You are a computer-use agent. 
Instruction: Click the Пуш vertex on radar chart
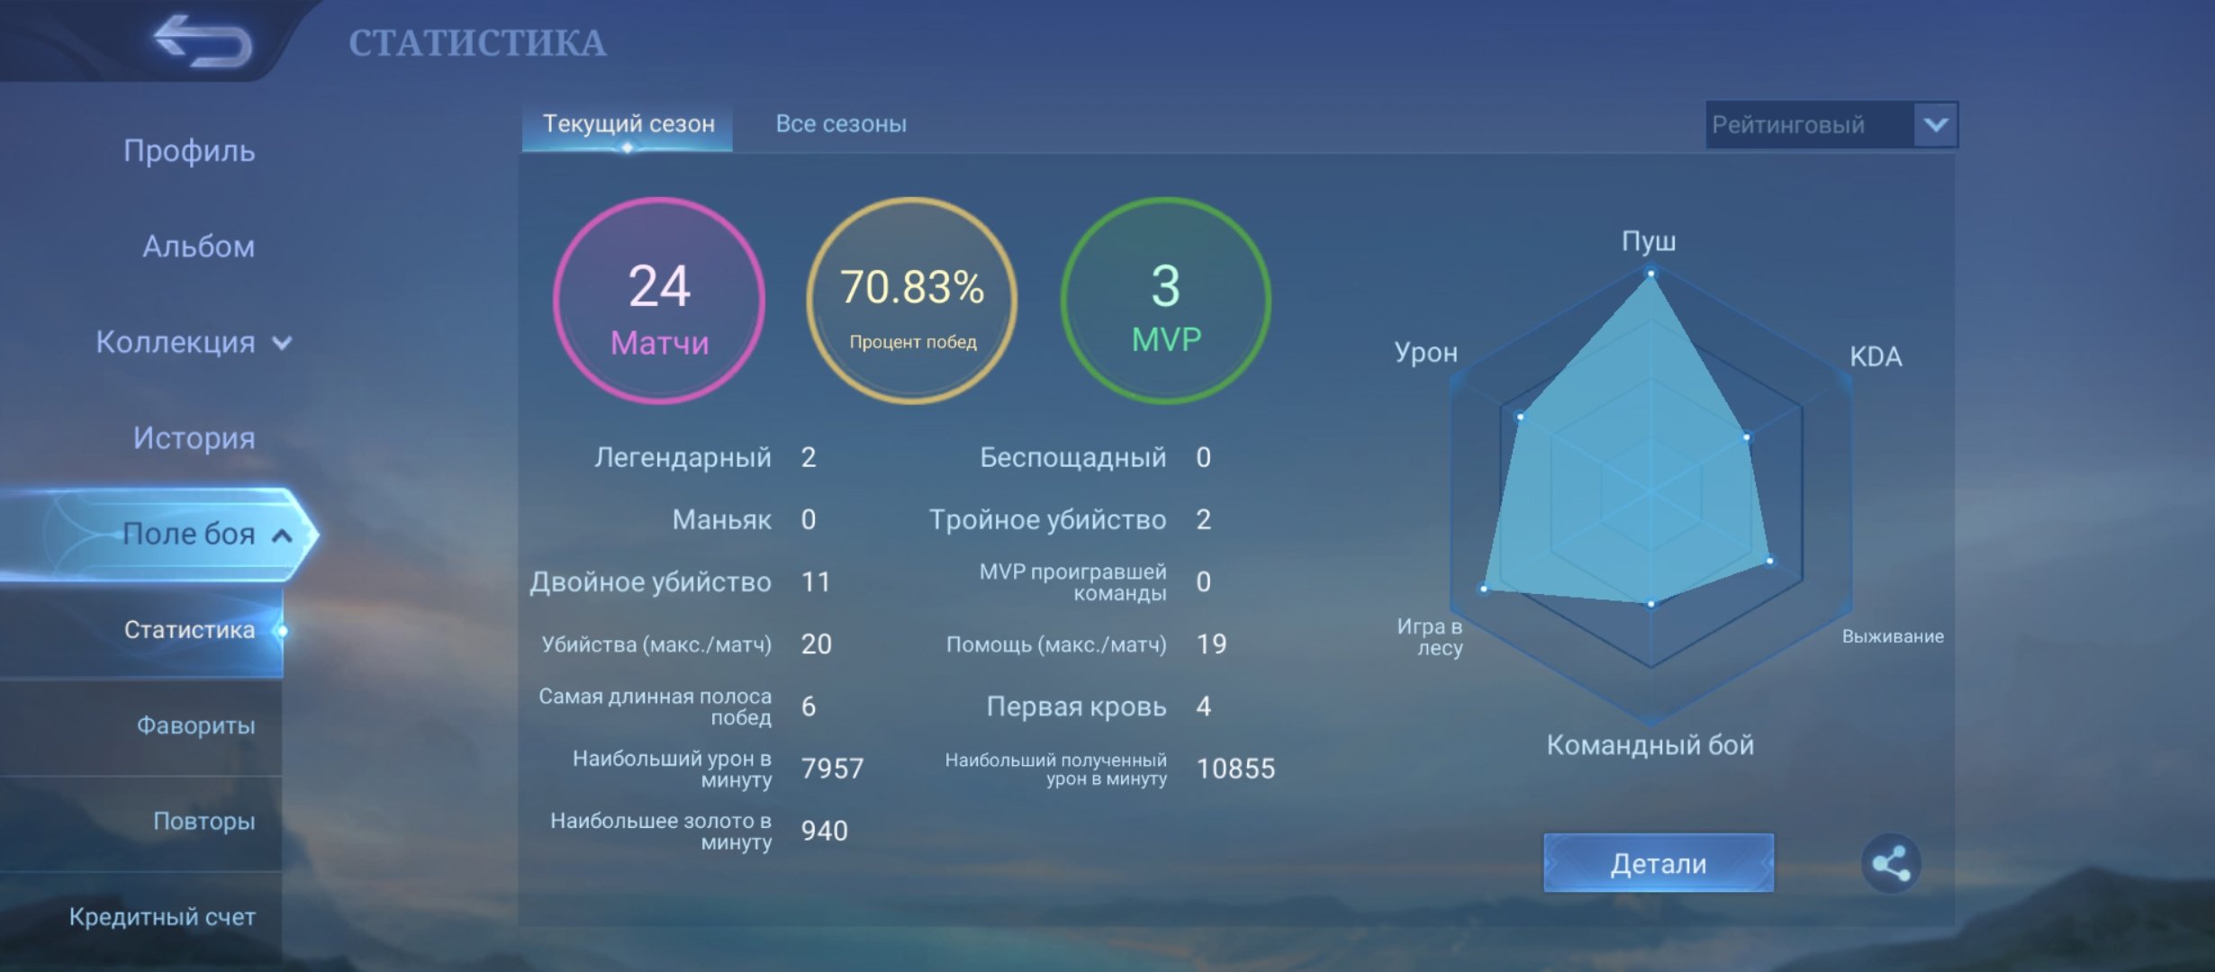pyautogui.click(x=1650, y=273)
